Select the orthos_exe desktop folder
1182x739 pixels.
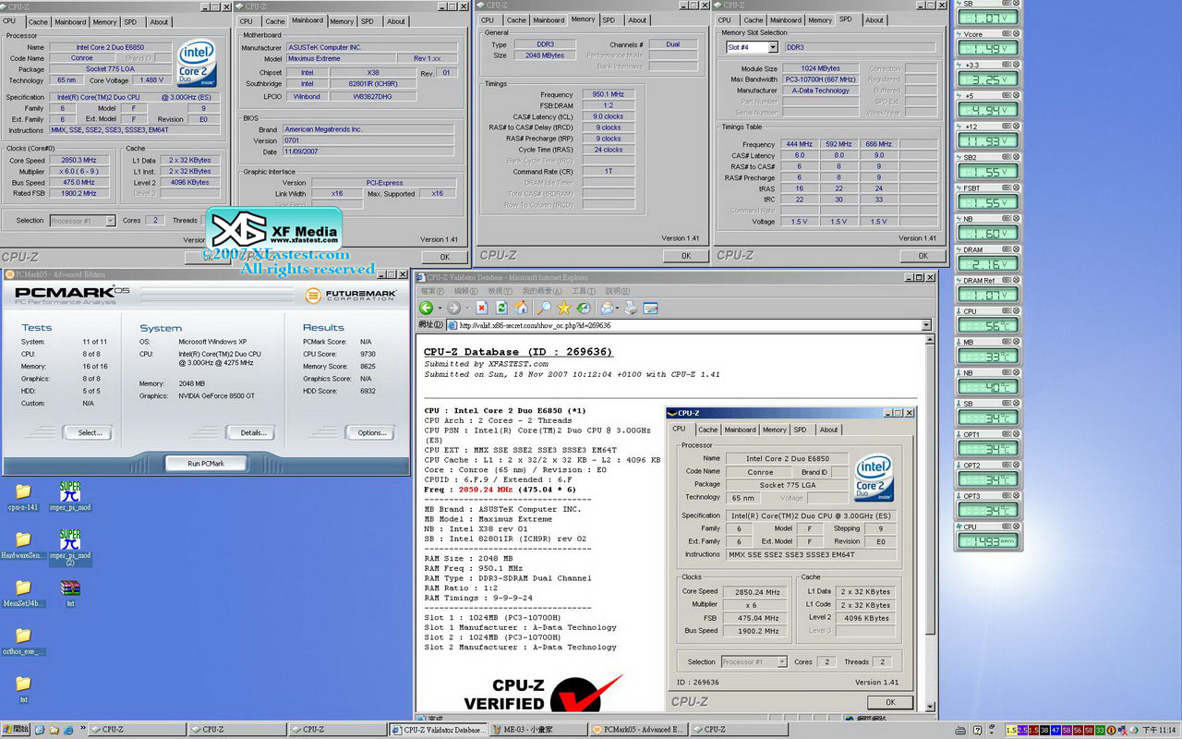pos(23,641)
